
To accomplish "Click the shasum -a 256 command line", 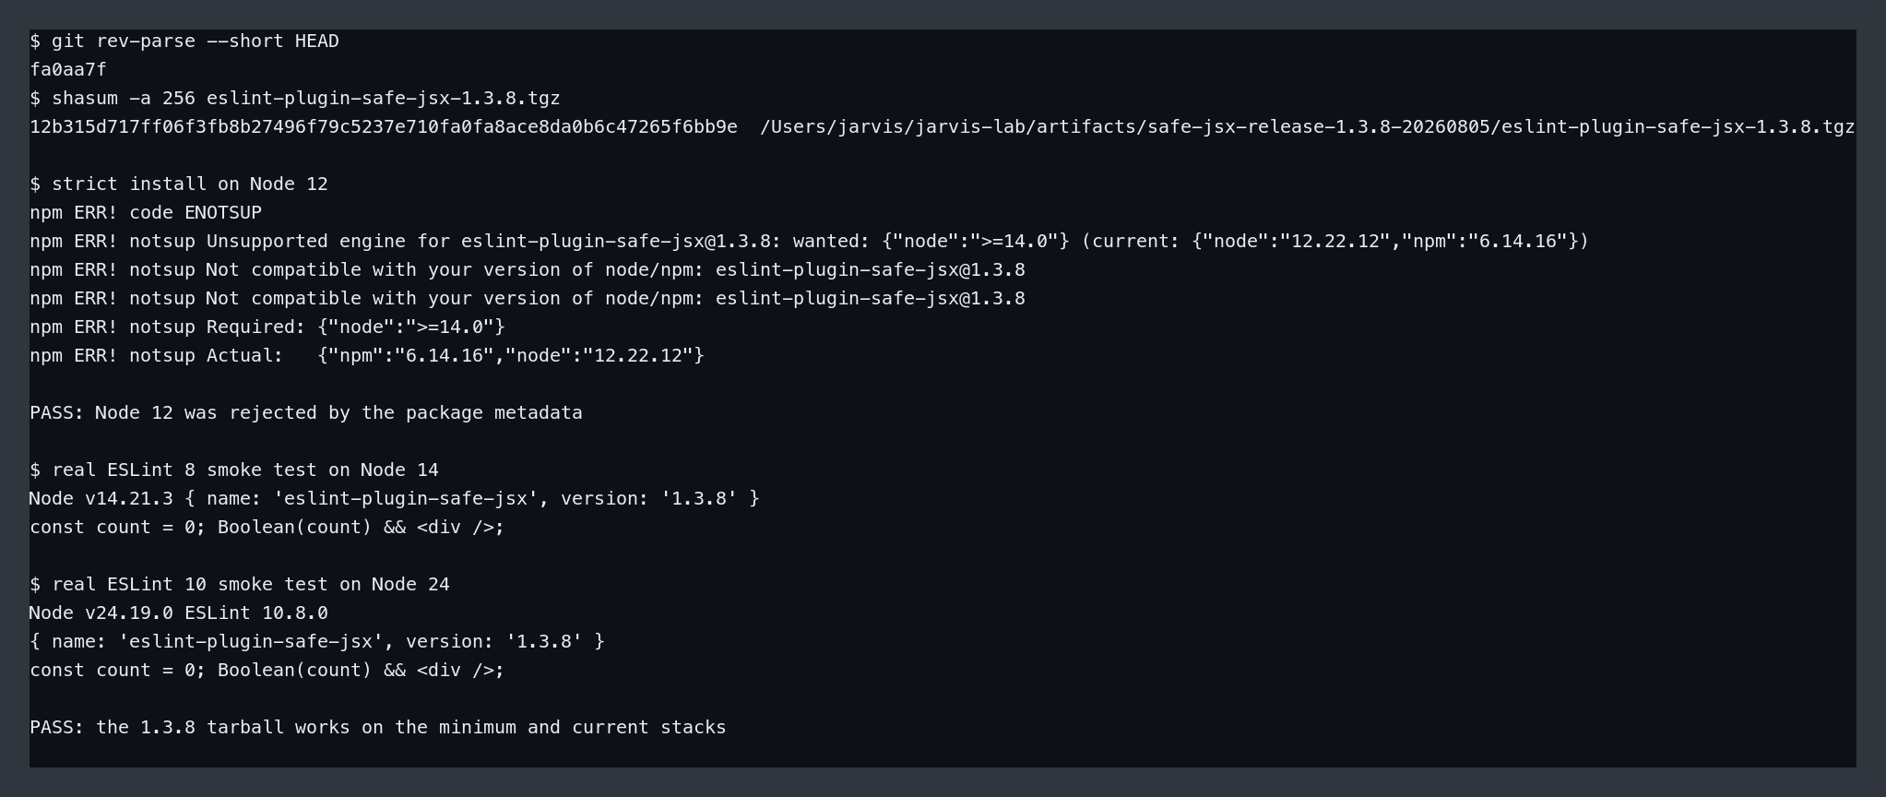I will [x=295, y=99].
